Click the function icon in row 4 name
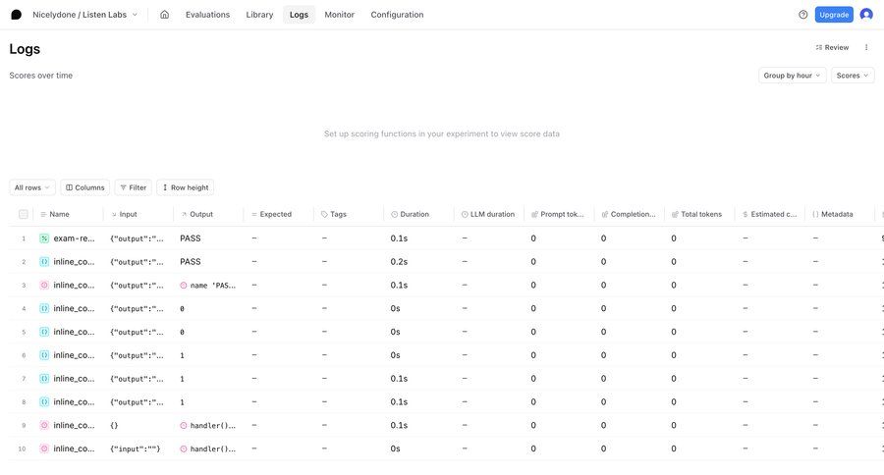Image resolution: width=884 pixels, height=475 pixels. tap(44, 308)
